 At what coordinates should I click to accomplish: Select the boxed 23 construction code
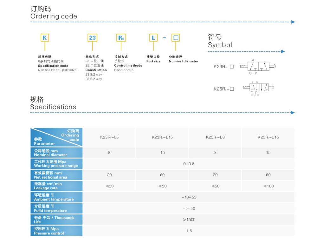click(92, 38)
